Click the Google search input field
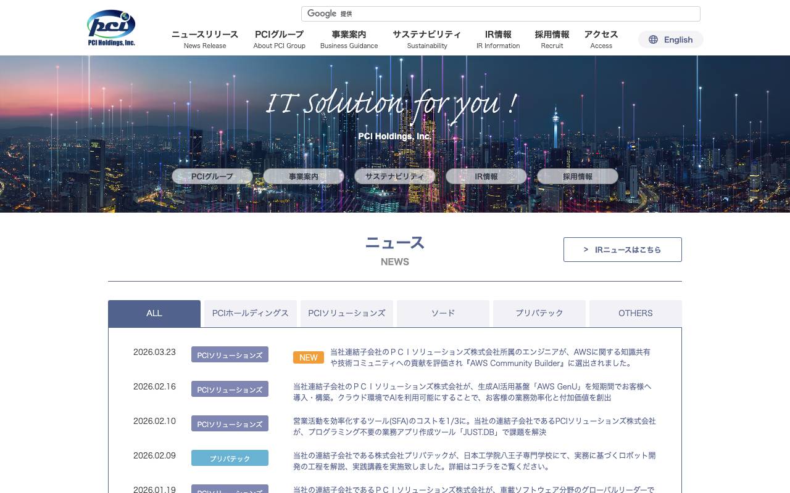 (500, 13)
